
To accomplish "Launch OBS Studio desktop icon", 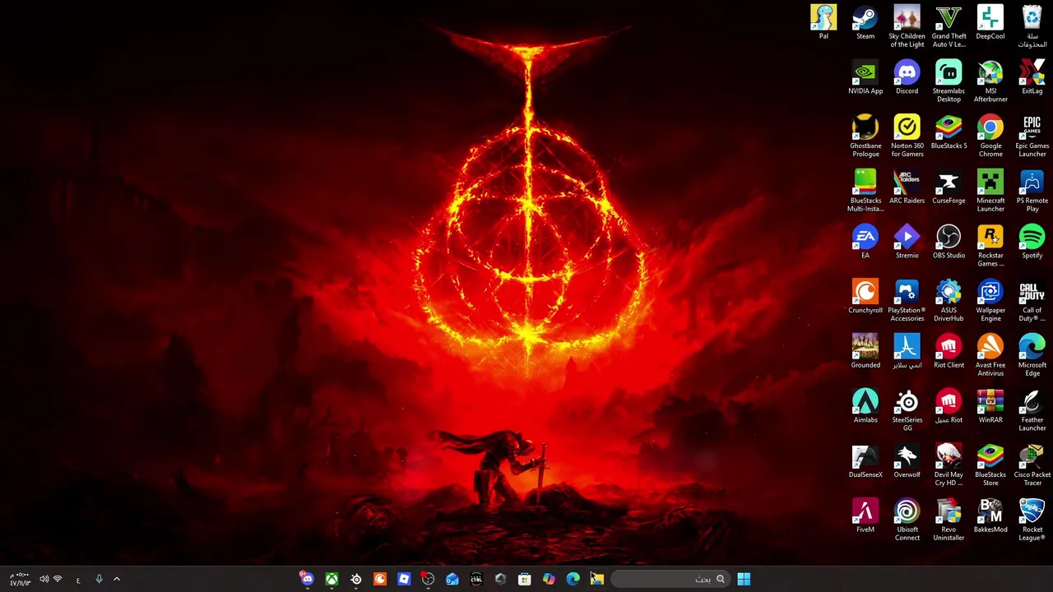I will click(949, 243).
